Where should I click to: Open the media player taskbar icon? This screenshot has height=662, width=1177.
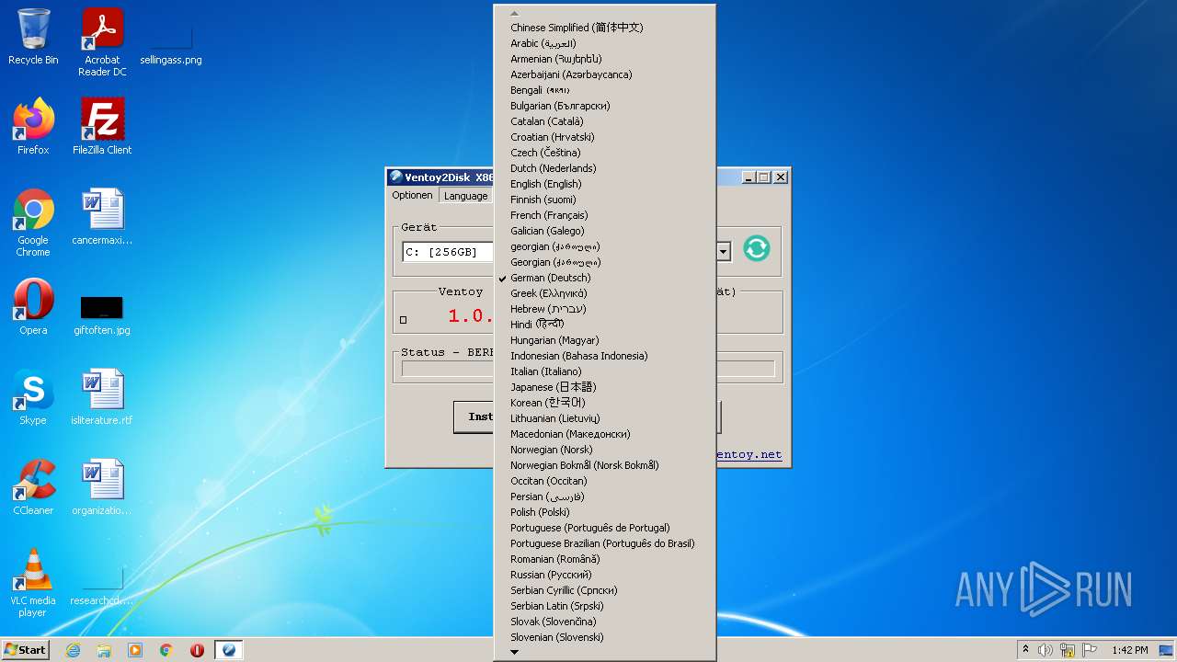[135, 650]
